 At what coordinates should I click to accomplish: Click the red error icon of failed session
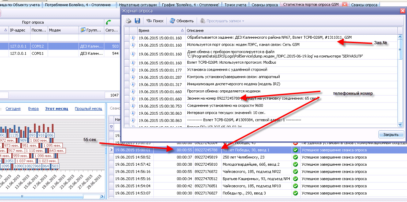pos(295,143)
